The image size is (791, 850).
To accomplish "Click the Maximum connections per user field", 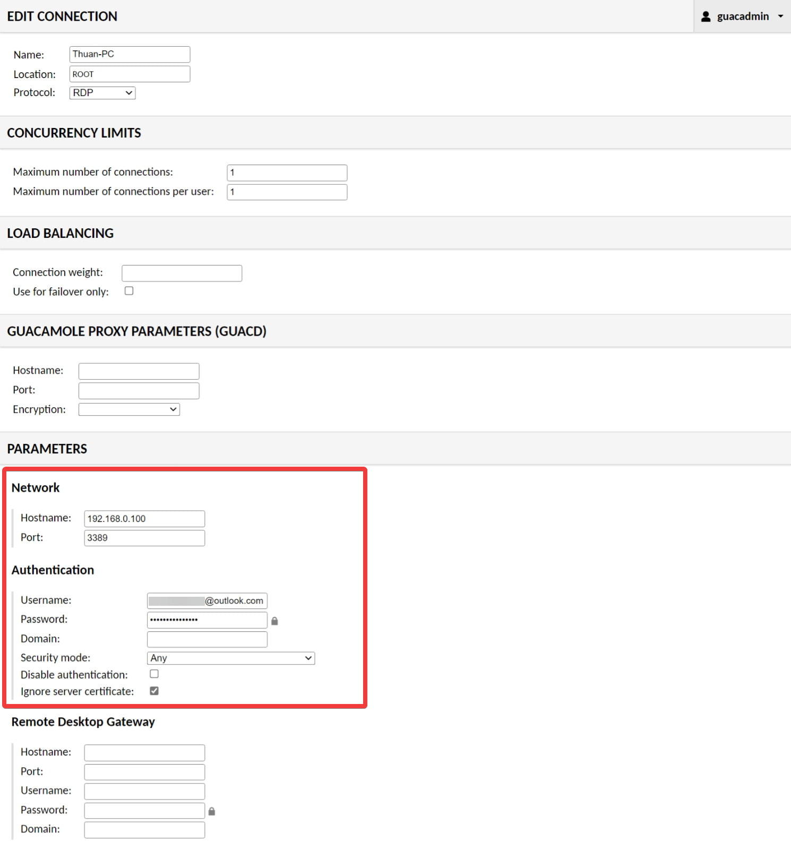I will pos(287,192).
